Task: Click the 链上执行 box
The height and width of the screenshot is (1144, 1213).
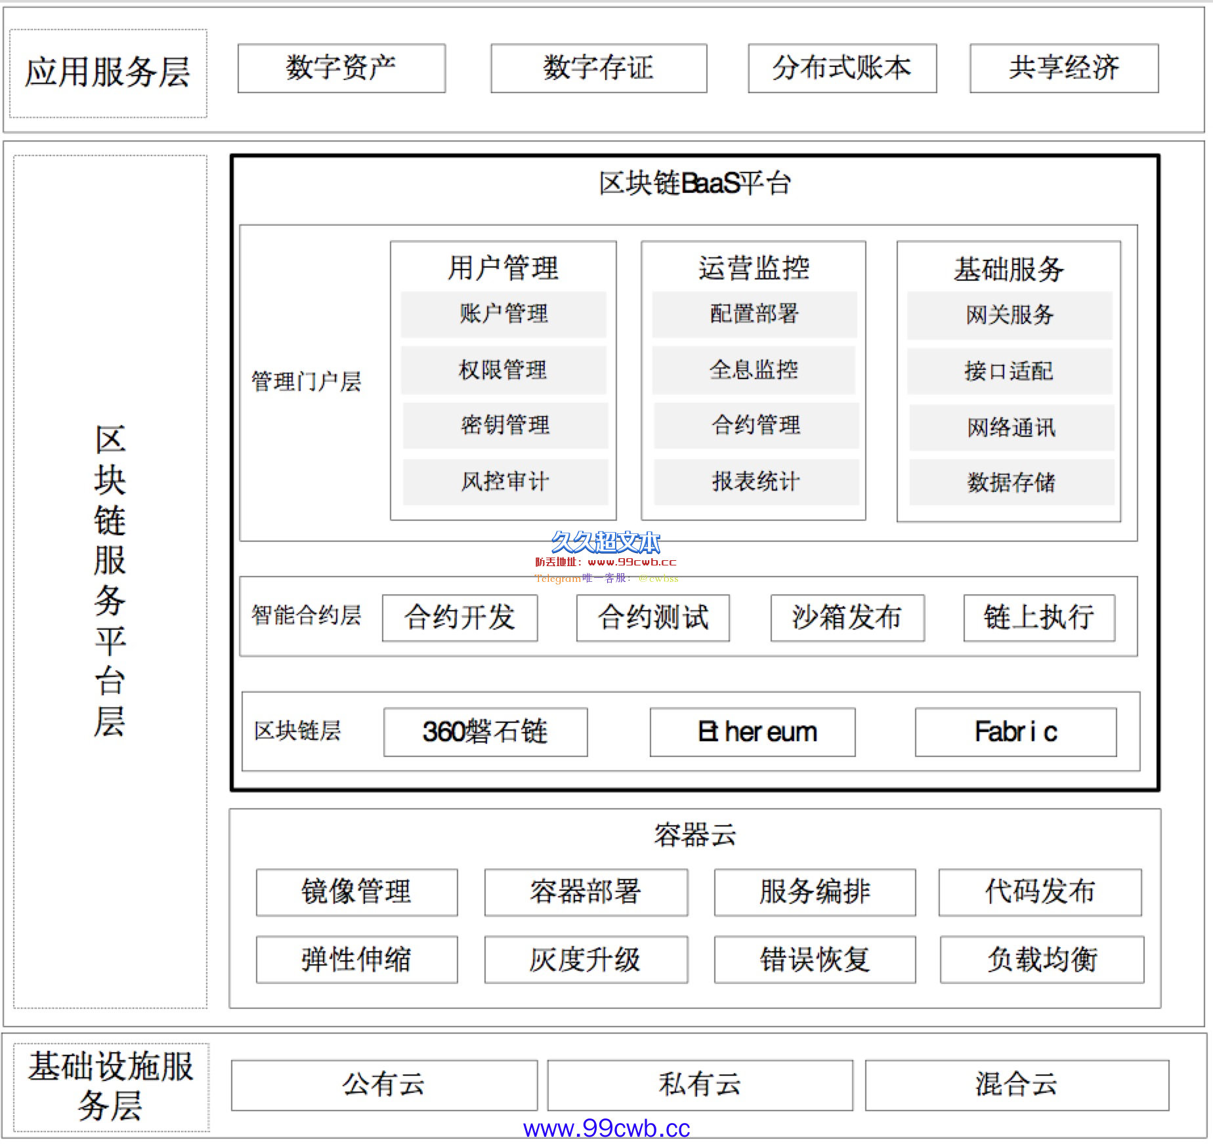Action: (x=1039, y=618)
